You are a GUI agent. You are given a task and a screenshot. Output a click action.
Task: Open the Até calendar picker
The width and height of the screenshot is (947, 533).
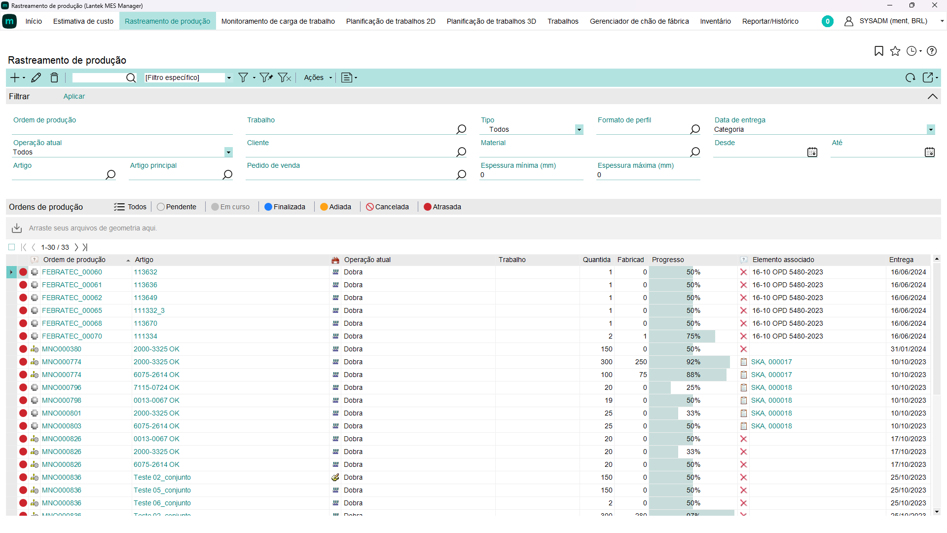coord(930,152)
